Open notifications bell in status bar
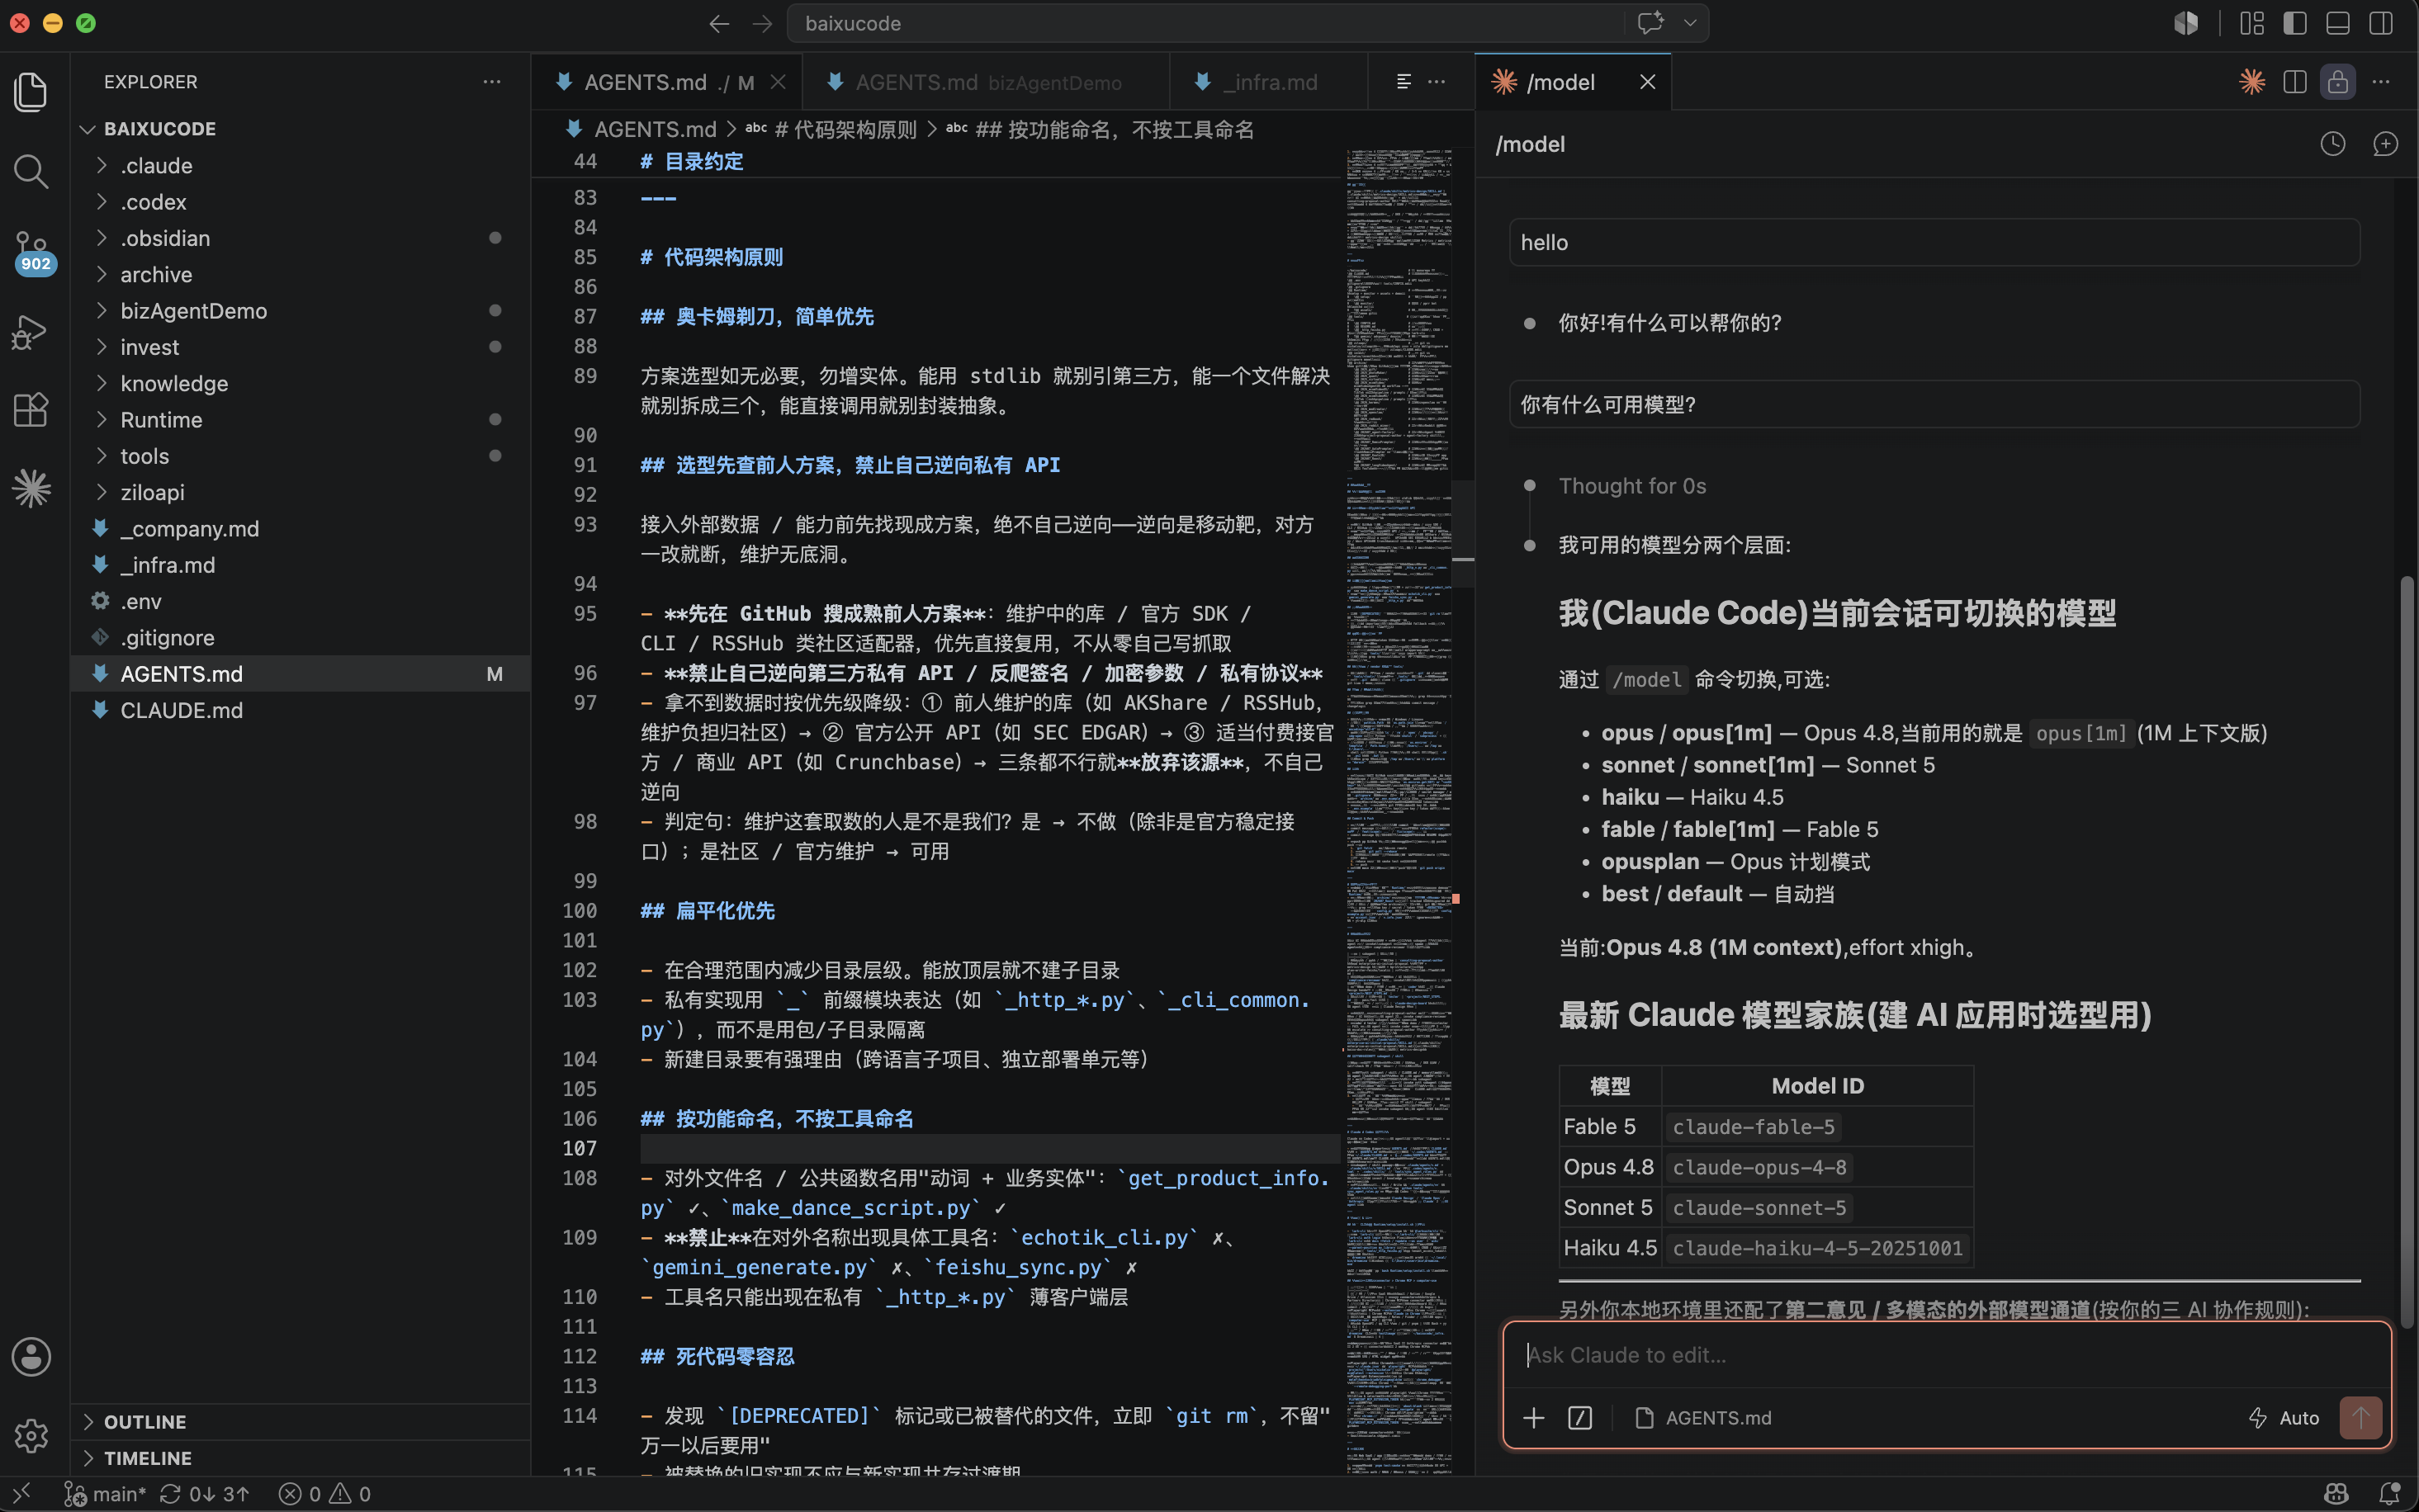The image size is (2419, 1512). [2389, 1494]
